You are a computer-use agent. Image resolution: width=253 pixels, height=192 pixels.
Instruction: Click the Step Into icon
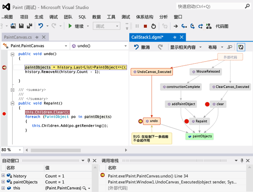(184, 26)
